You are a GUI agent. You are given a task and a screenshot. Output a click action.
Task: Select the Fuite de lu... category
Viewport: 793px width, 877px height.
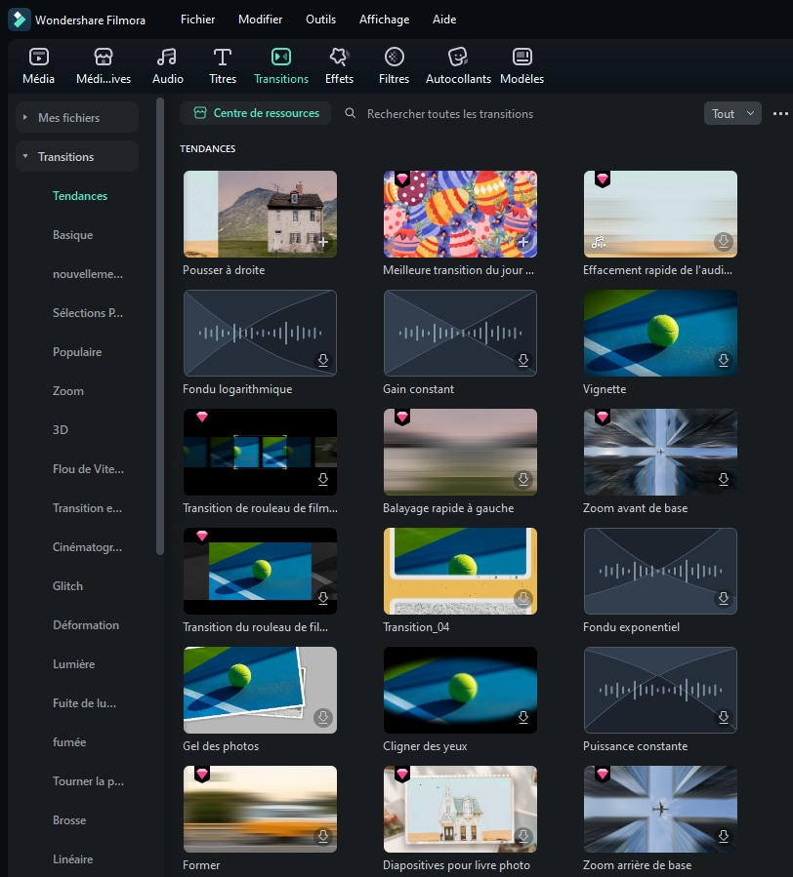point(85,703)
